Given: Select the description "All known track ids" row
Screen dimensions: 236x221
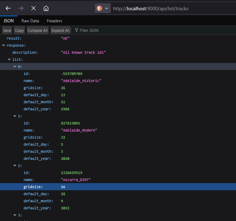Looking at the screenshot, I should coord(118,52).
